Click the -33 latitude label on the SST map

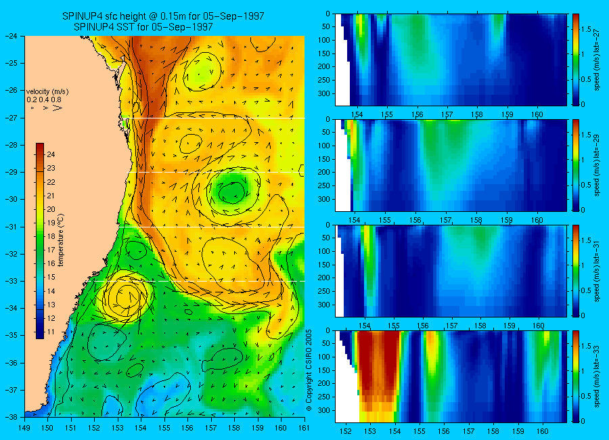click(12, 281)
